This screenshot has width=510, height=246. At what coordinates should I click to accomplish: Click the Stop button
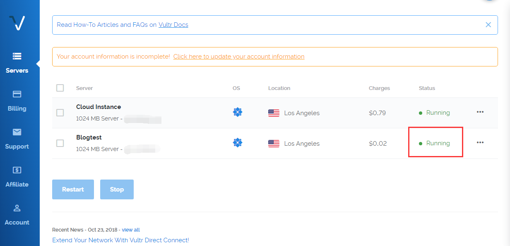[x=117, y=189]
